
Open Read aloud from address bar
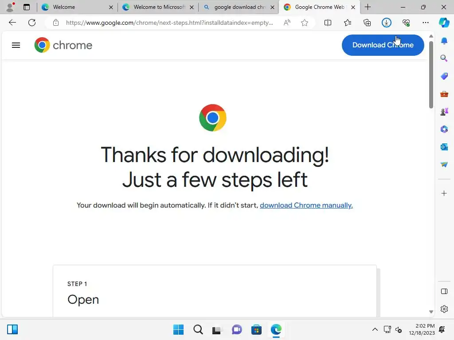pyautogui.click(x=287, y=23)
